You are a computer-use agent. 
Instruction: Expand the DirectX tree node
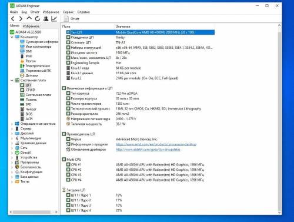12,153
